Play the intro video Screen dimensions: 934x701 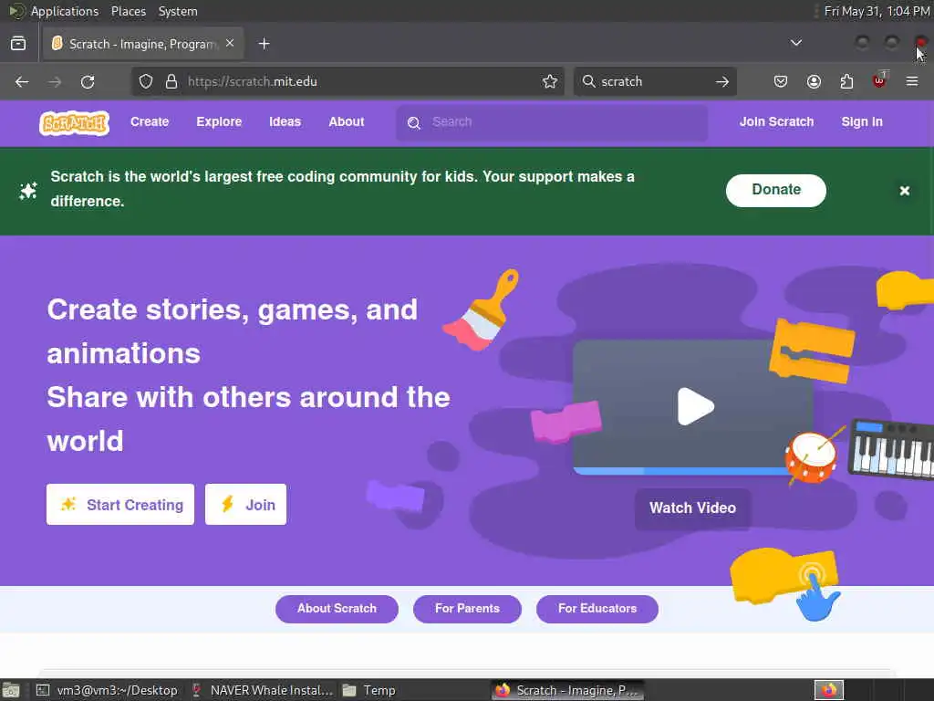pos(695,406)
